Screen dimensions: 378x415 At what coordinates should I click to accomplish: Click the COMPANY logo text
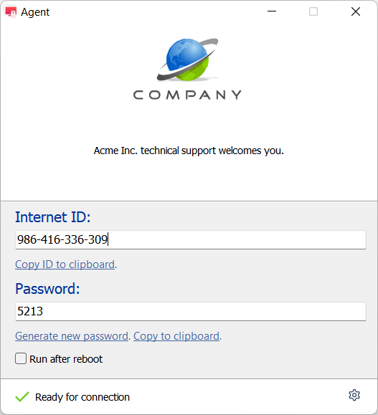187,95
